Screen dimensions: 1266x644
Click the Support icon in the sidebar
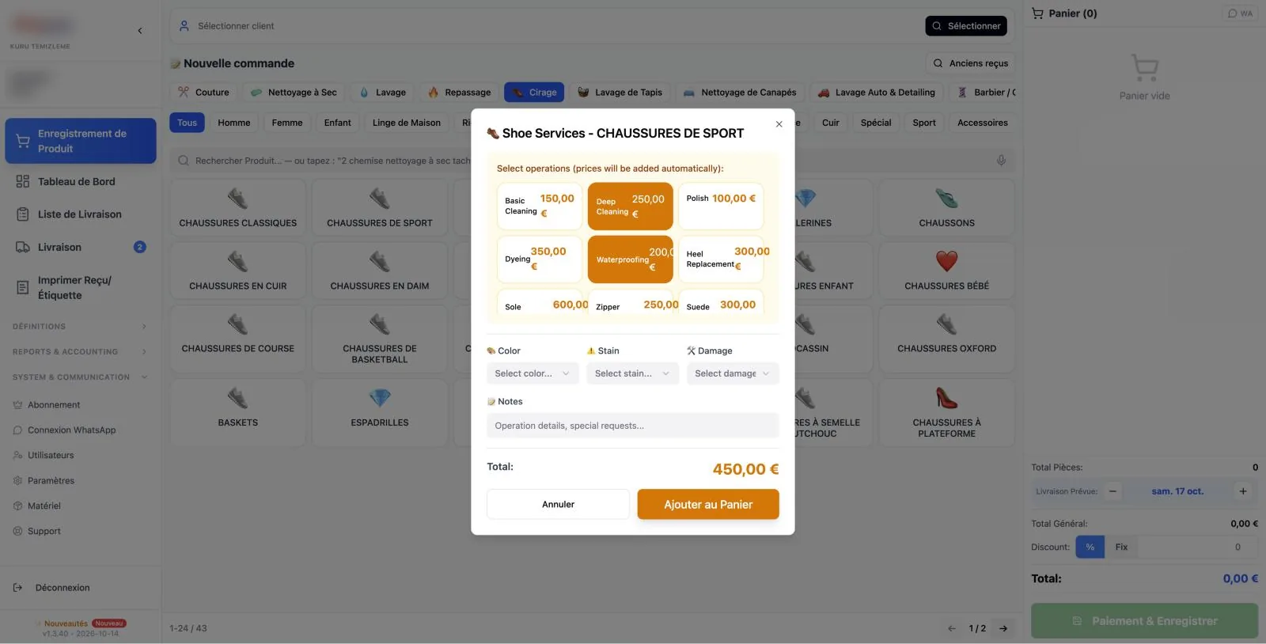(17, 532)
